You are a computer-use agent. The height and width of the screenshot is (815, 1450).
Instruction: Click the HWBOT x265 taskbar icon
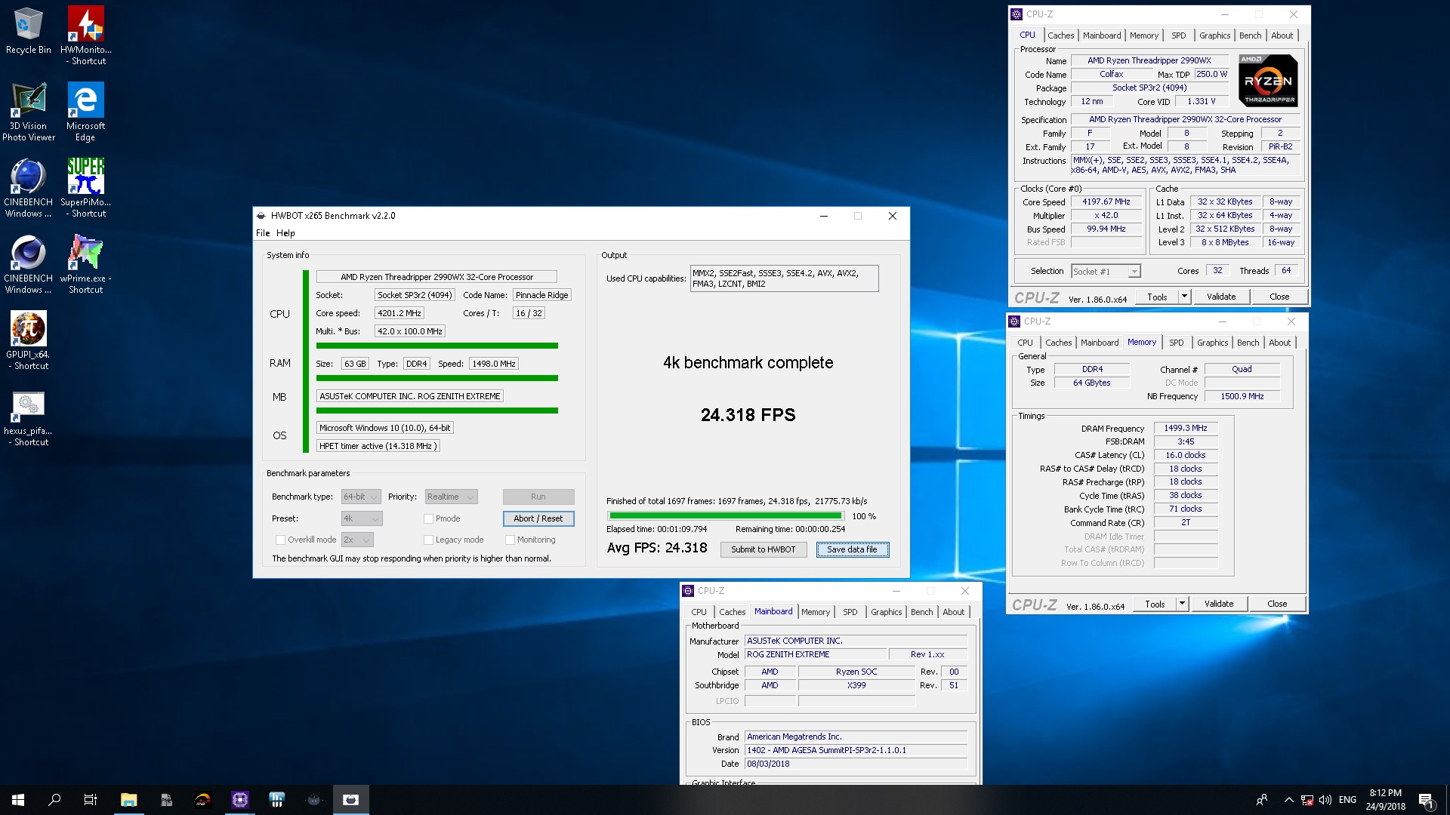(351, 800)
